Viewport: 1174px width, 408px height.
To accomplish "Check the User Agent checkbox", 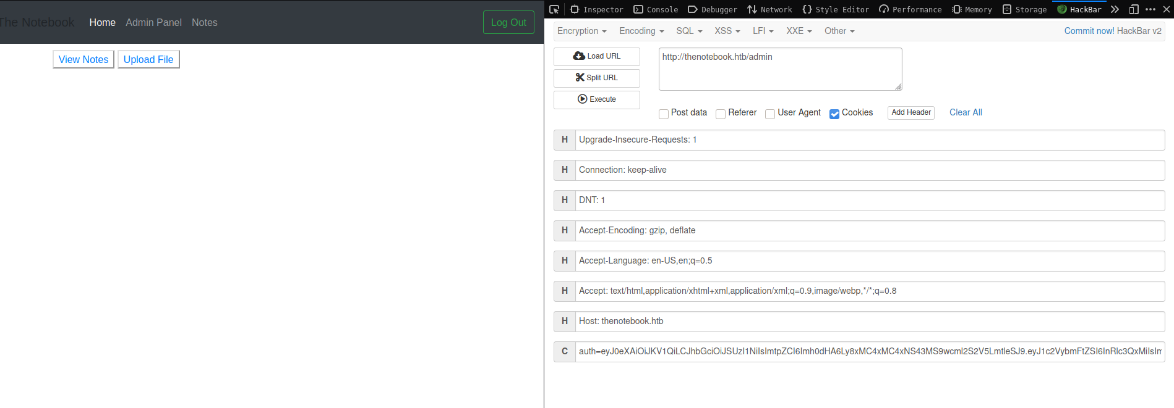I will (x=770, y=114).
